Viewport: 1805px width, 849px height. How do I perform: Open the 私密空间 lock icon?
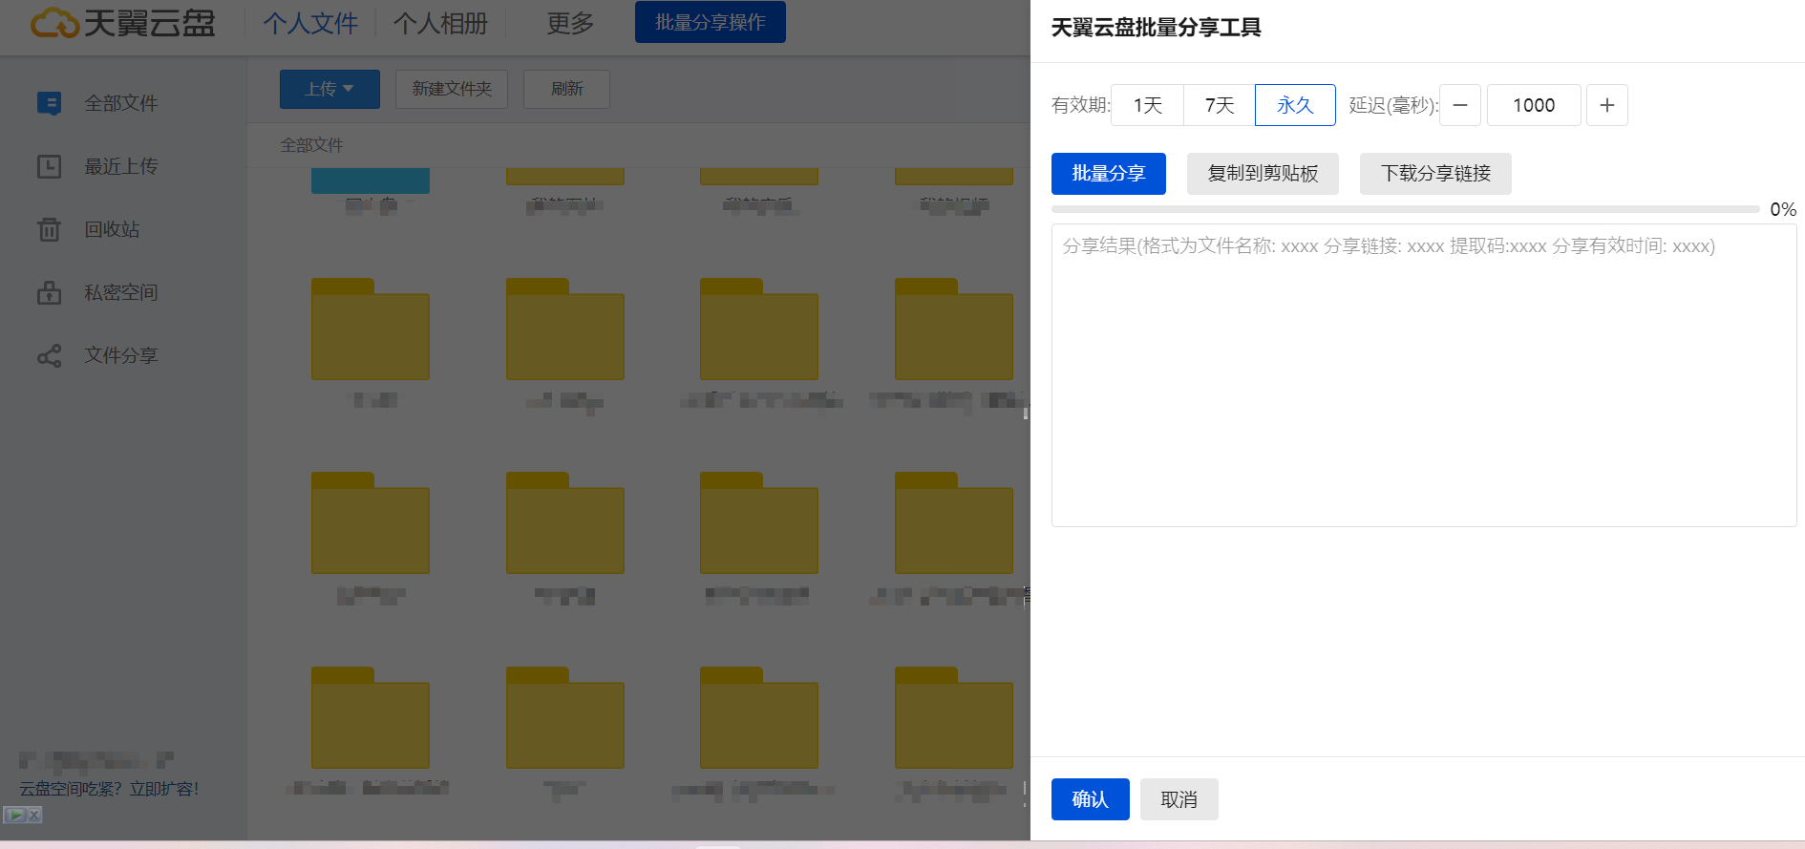click(x=49, y=292)
